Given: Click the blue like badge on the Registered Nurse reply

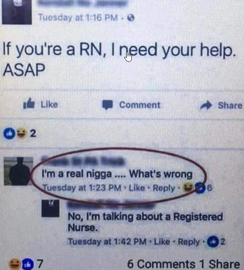Looking at the screenshot, I should 213,242.
